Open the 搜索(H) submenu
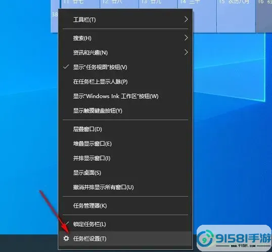Screen dimensions: 272x252 click(125, 38)
